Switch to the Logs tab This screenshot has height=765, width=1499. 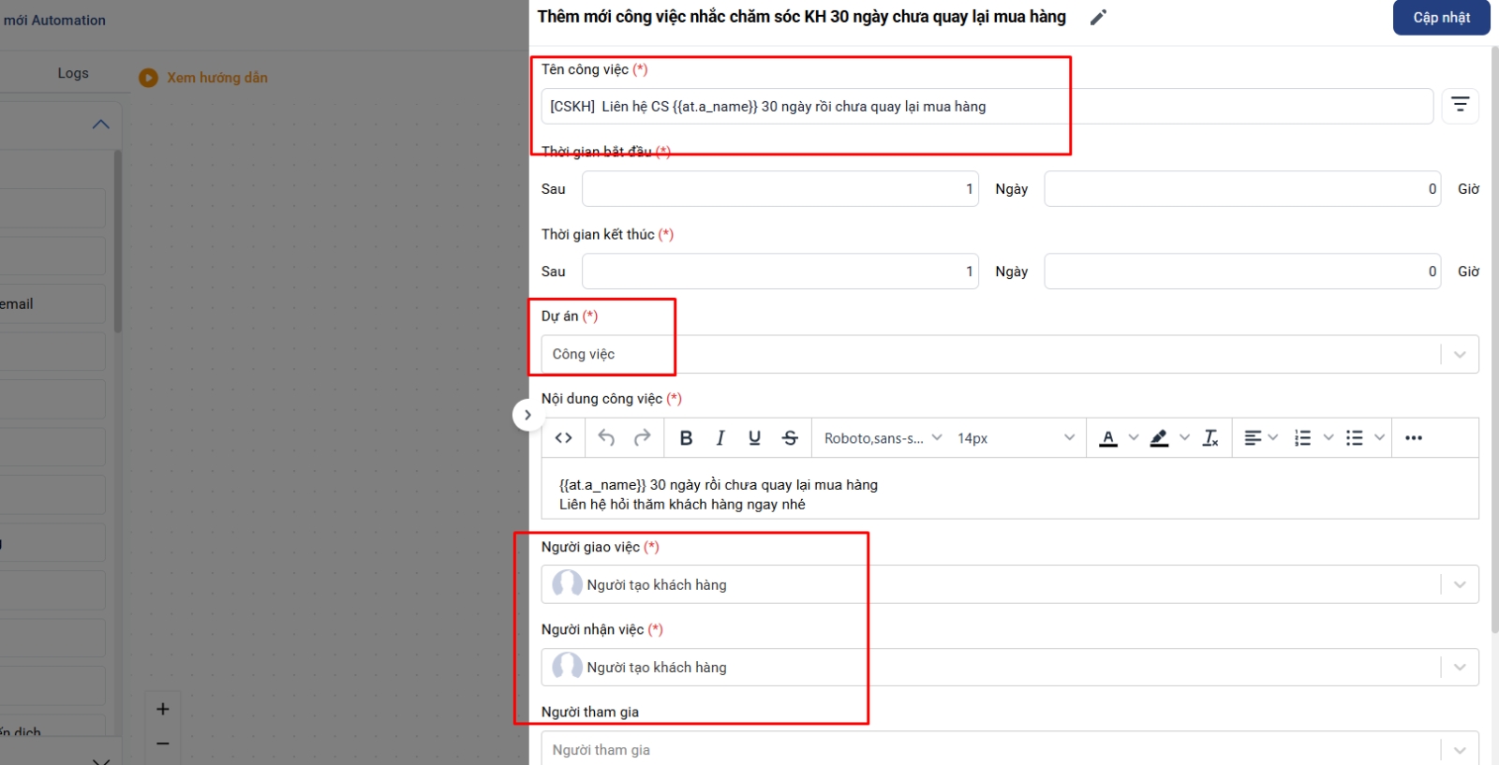[73, 73]
